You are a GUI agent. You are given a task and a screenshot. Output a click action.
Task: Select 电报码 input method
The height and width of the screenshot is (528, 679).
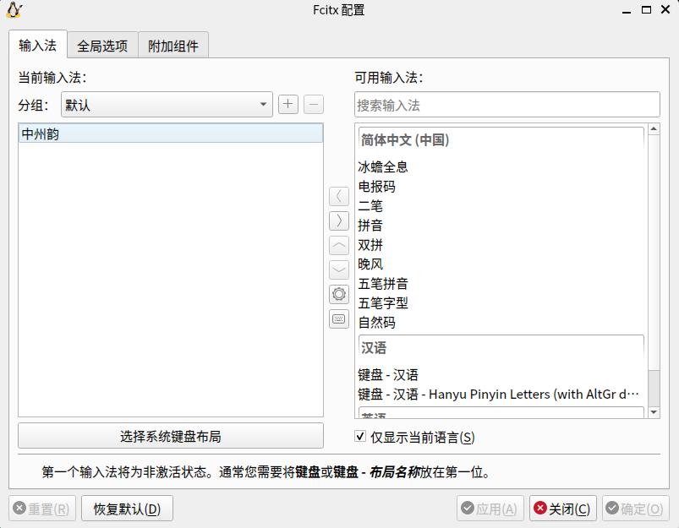501,187
